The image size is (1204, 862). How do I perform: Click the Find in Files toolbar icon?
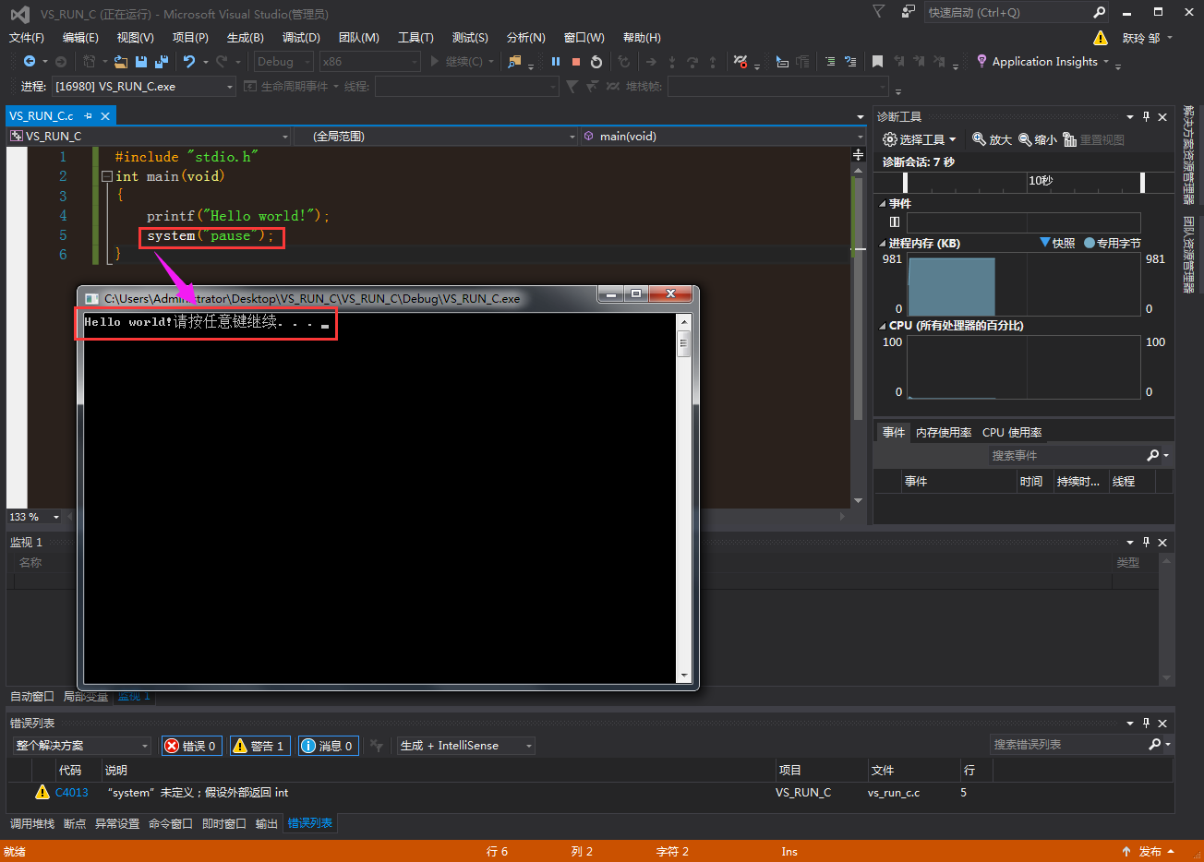(515, 62)
